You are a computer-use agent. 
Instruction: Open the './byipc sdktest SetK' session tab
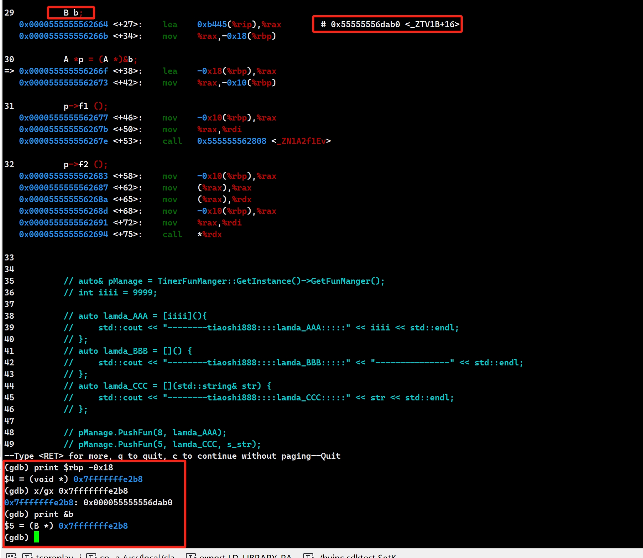[x=350, y=556]
